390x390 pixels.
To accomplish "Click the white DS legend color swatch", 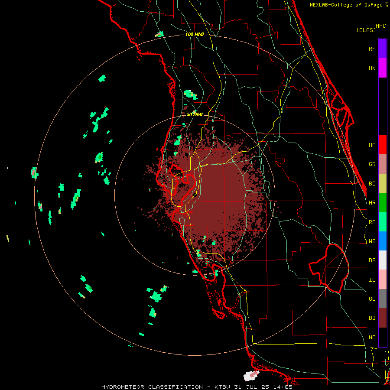I will (x=383, y=260).
